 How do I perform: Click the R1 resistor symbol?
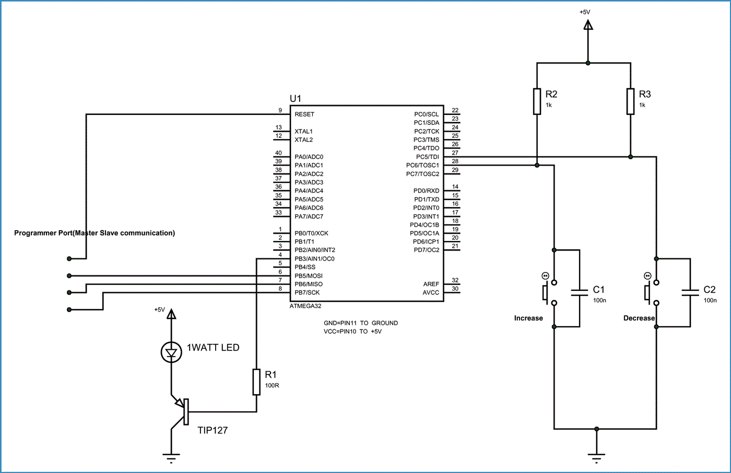click(256, 382)
